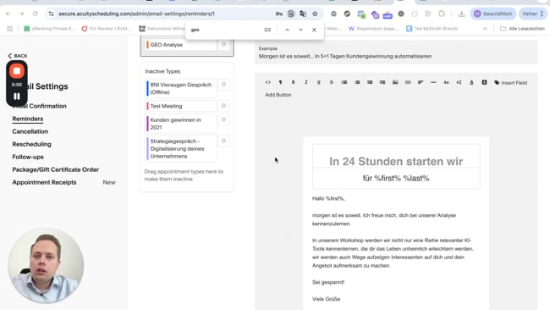
Task: Open text color tool (underlined A)
Action: [x=471, y=82]
